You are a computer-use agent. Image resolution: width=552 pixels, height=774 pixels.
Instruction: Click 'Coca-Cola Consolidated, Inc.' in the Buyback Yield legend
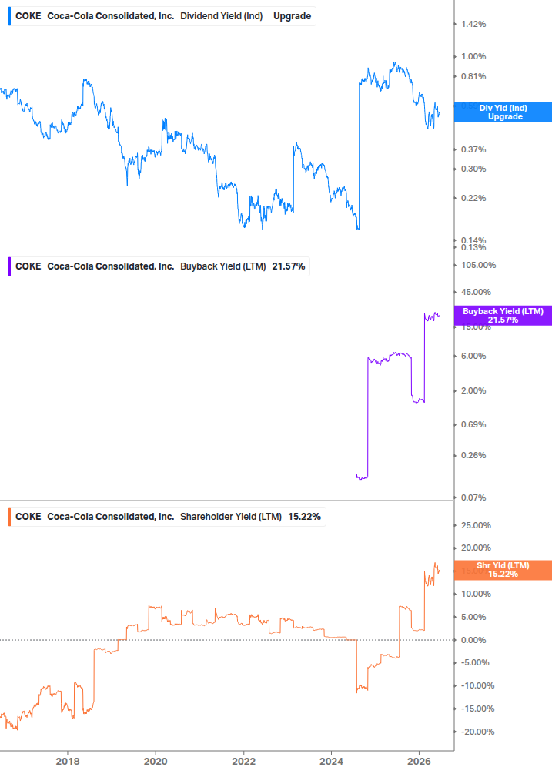point(111,266)
